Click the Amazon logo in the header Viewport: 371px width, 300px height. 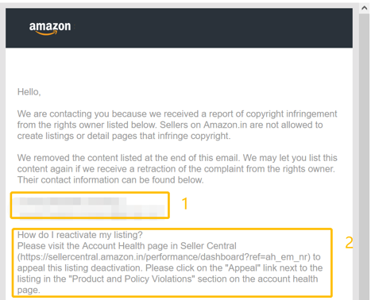(50, 28)
